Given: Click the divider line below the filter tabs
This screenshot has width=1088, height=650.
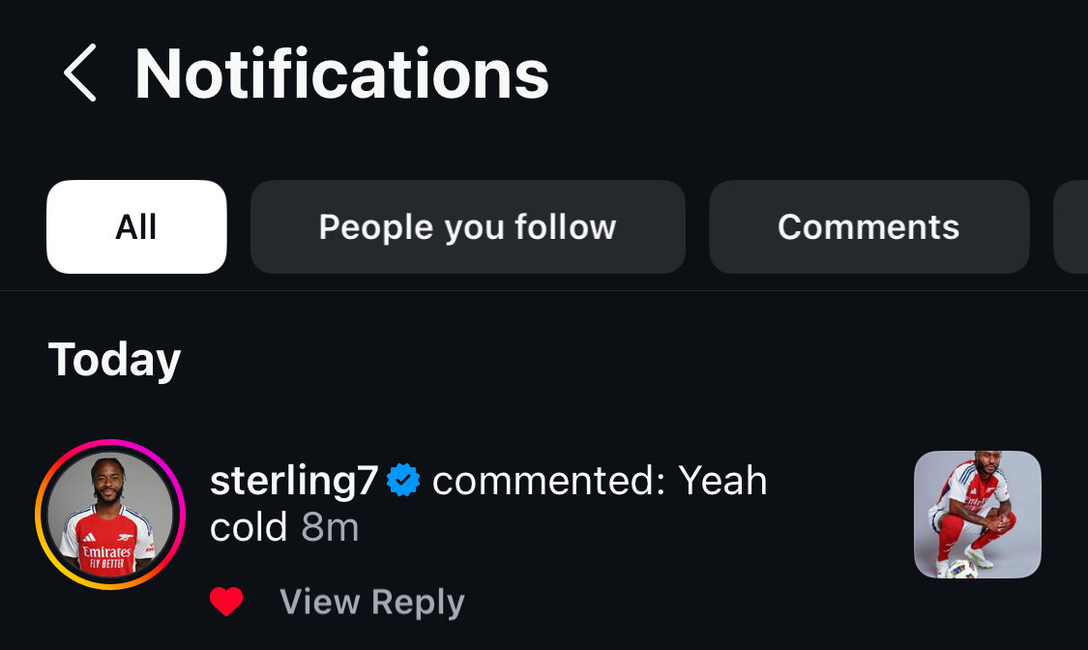Looking at the screenshot, I should (x=544, y=290).
